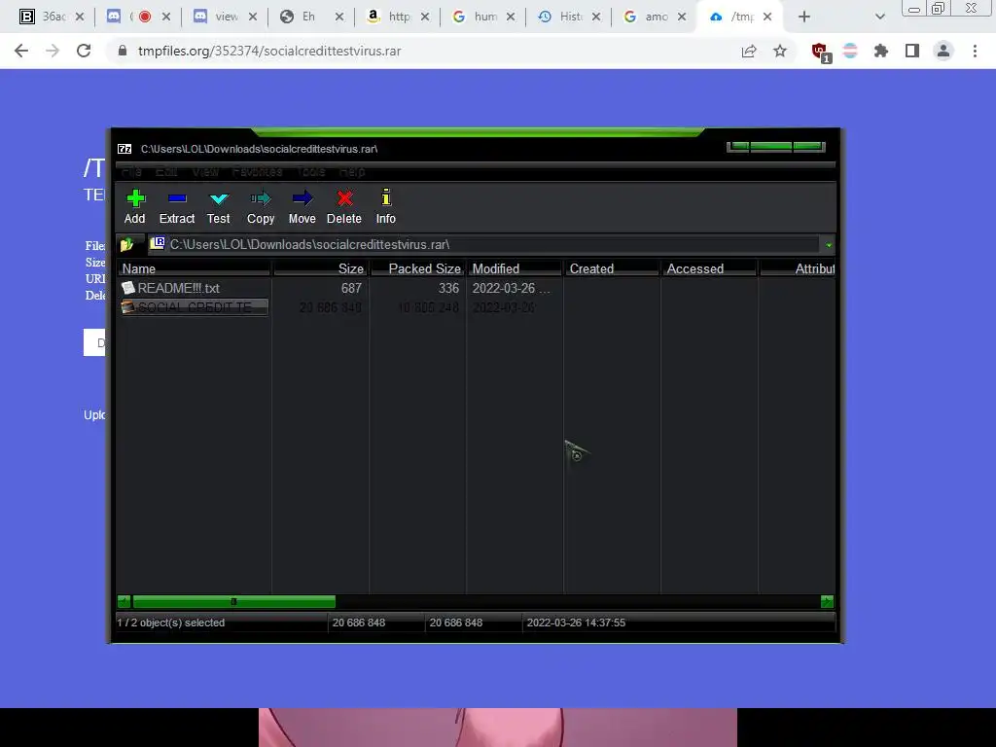Open the View menu in 7-Zip
This screenshot has height=747, width=996.
[205, 171]
